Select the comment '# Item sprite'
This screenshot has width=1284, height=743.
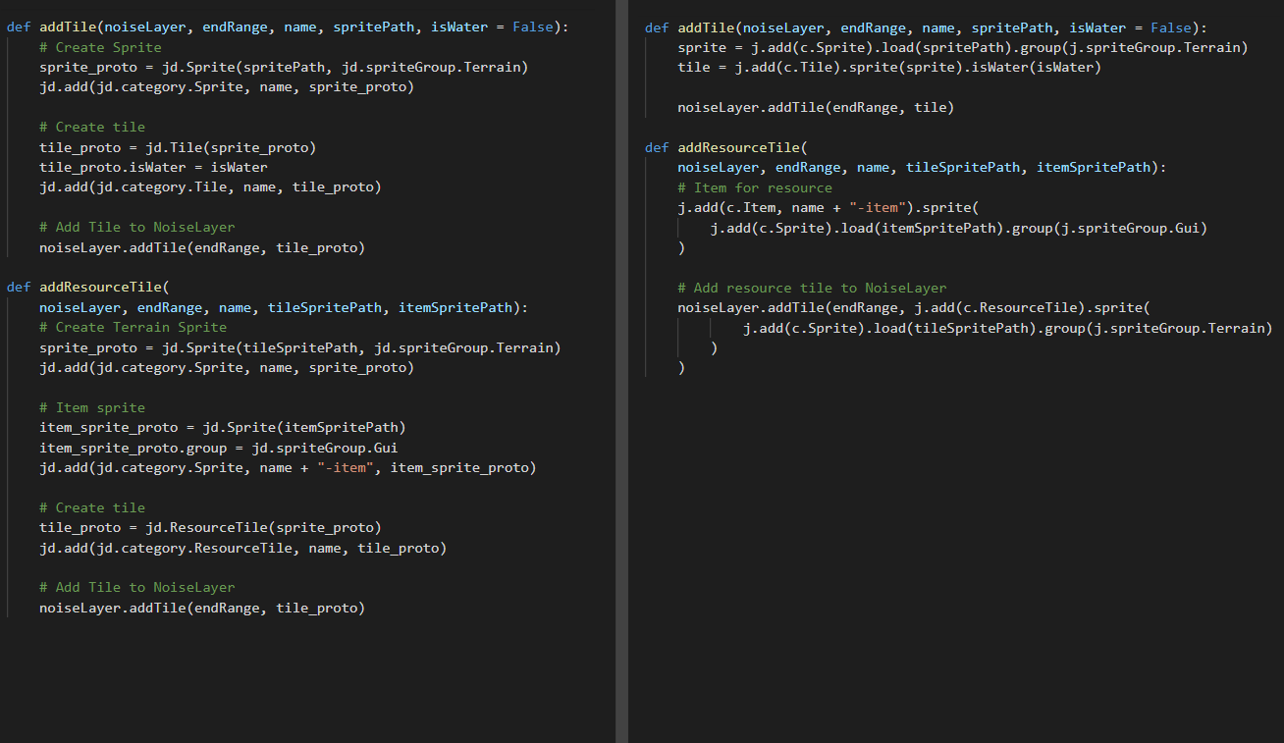(92, 407)
